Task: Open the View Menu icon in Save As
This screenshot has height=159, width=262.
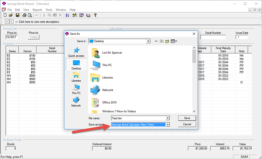Action: (x=174, y=41)
